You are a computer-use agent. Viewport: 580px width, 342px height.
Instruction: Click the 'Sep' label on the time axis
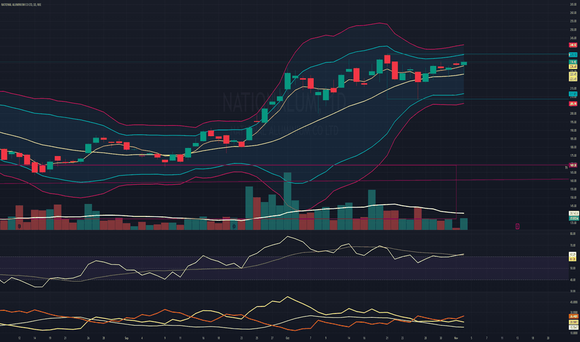coord(126,338)
